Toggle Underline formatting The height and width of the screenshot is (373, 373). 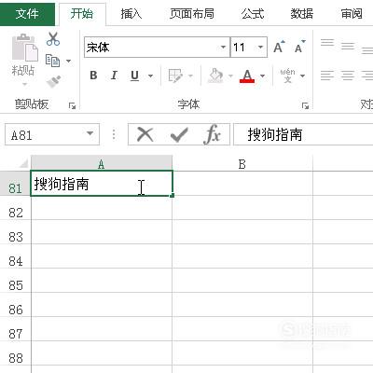click(134, 76)
